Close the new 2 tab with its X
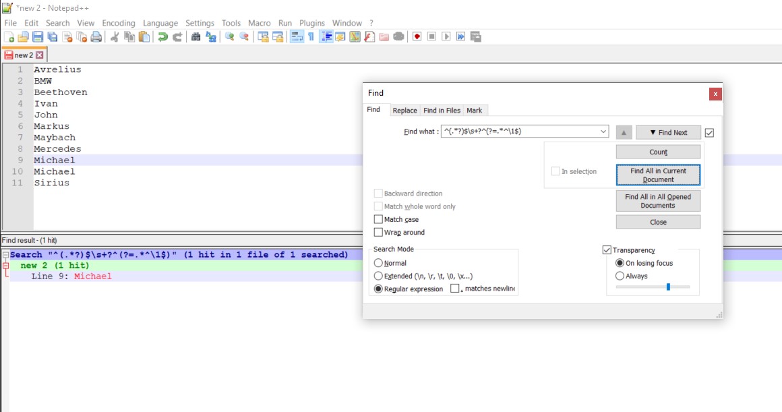Viewport: 782px width, 412px height. coord(39,55)
